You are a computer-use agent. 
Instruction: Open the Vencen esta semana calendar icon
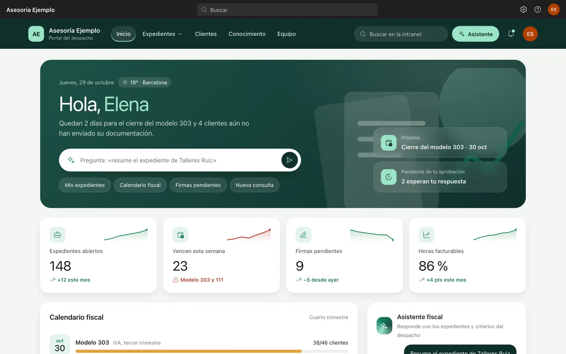(x=180, y=235)
